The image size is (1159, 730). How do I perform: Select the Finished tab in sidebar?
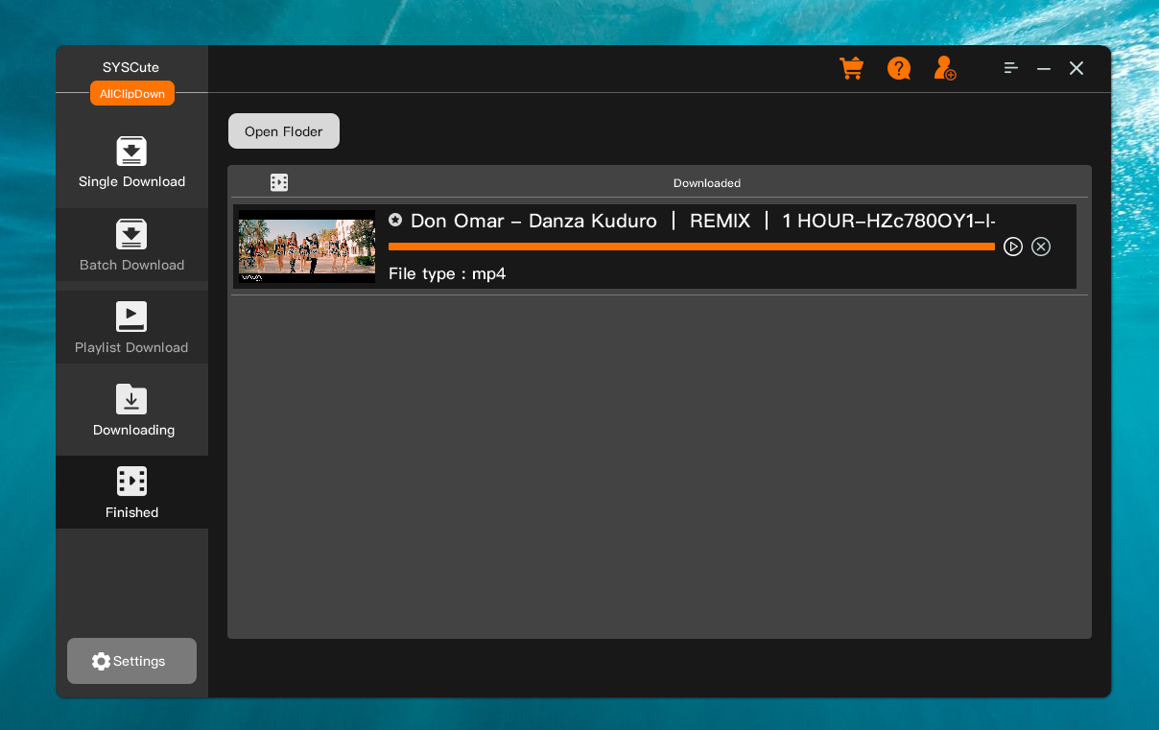click(x=131, y=492)
